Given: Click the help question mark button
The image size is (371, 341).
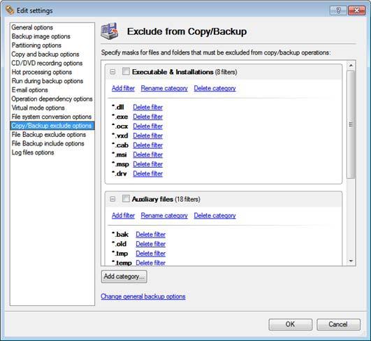Looking at the screenshot, I should (338, 10).
